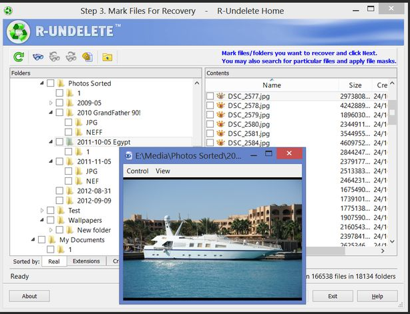Viewport: 410px width, 314px height.
Task: Collapse the 2010 GrandFather 90! node
Action: click(51, 113)
